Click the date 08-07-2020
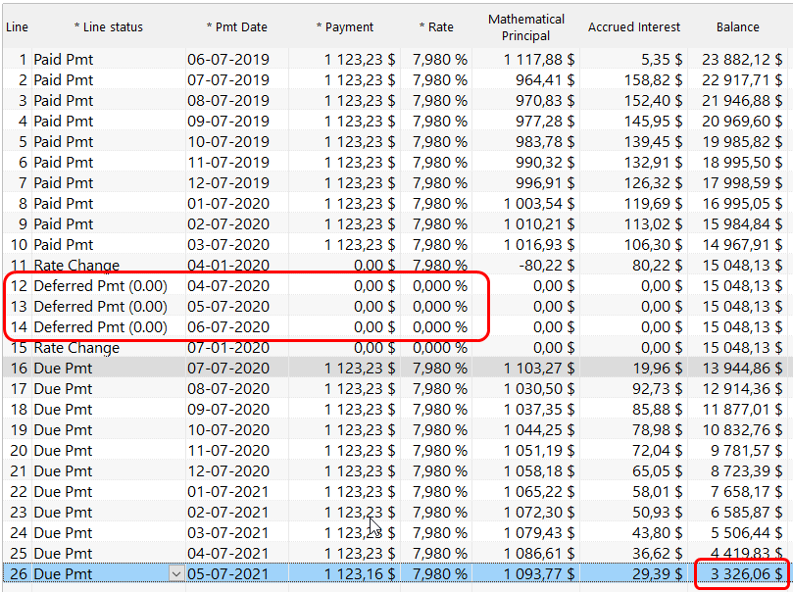The height and width of the screenshot is (592, 793). click(228, 389)
